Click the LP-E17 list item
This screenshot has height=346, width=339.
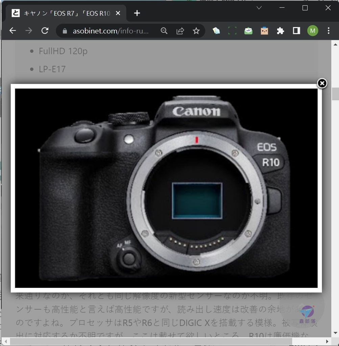tap(52, 69)
